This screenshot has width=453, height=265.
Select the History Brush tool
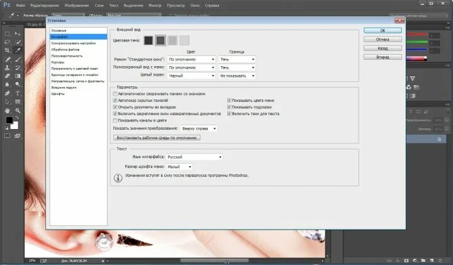(x=18, y=68)
